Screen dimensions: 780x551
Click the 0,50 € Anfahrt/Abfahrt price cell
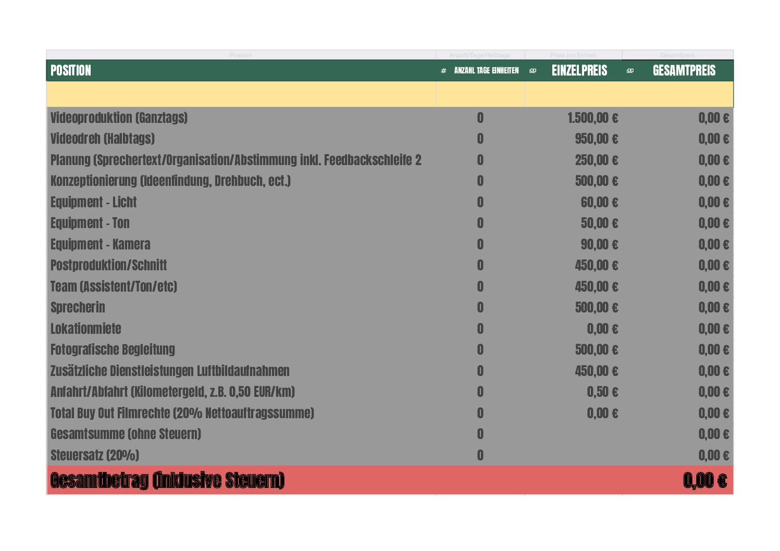602,392
